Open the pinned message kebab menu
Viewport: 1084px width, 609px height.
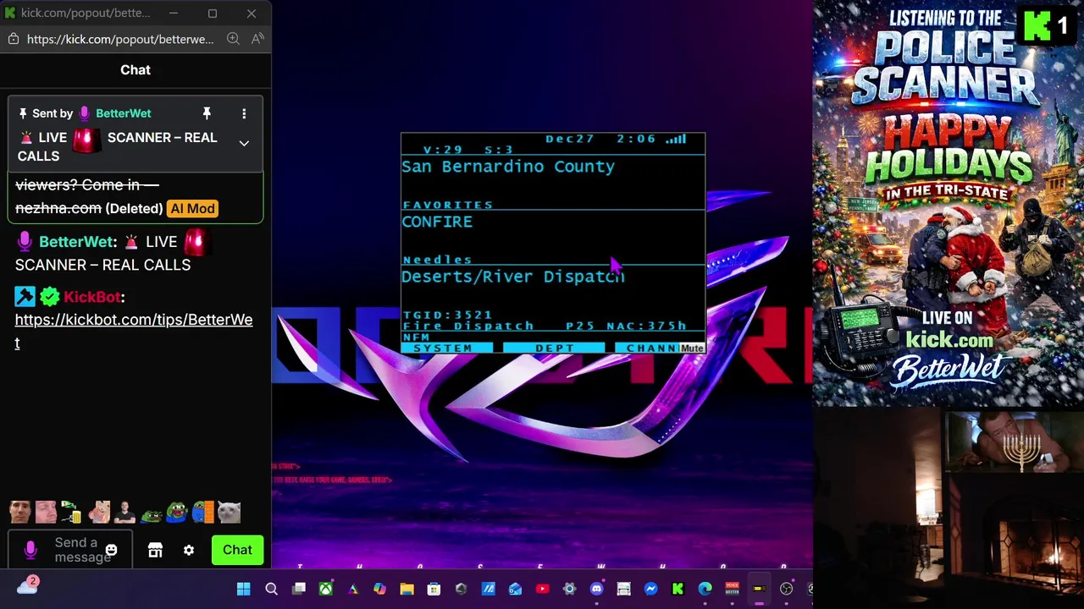pos(244,113)
